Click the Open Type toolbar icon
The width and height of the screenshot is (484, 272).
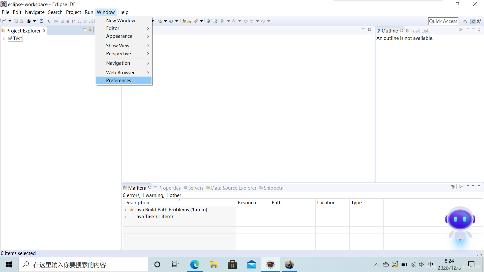[x=184, y=21]
